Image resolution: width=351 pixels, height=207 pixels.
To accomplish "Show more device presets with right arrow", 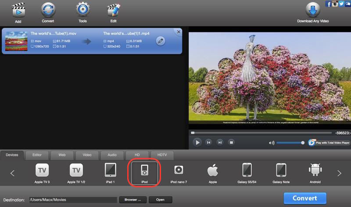I will tap(339, 173).
